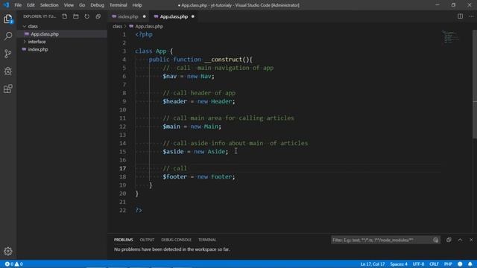This screenshot has width=477, height=268.
Task: Open App.class.php in file tree
Action: pyautogui.click(x=45, y=34)
